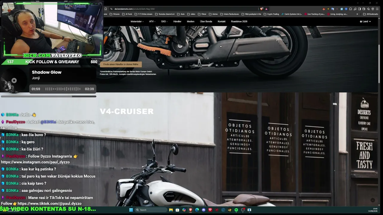
Task: Expand the SXS dropdown menu
Action: click(164, 21)
